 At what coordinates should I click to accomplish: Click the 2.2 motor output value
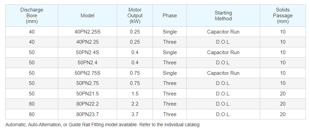[x=135, y=104]
